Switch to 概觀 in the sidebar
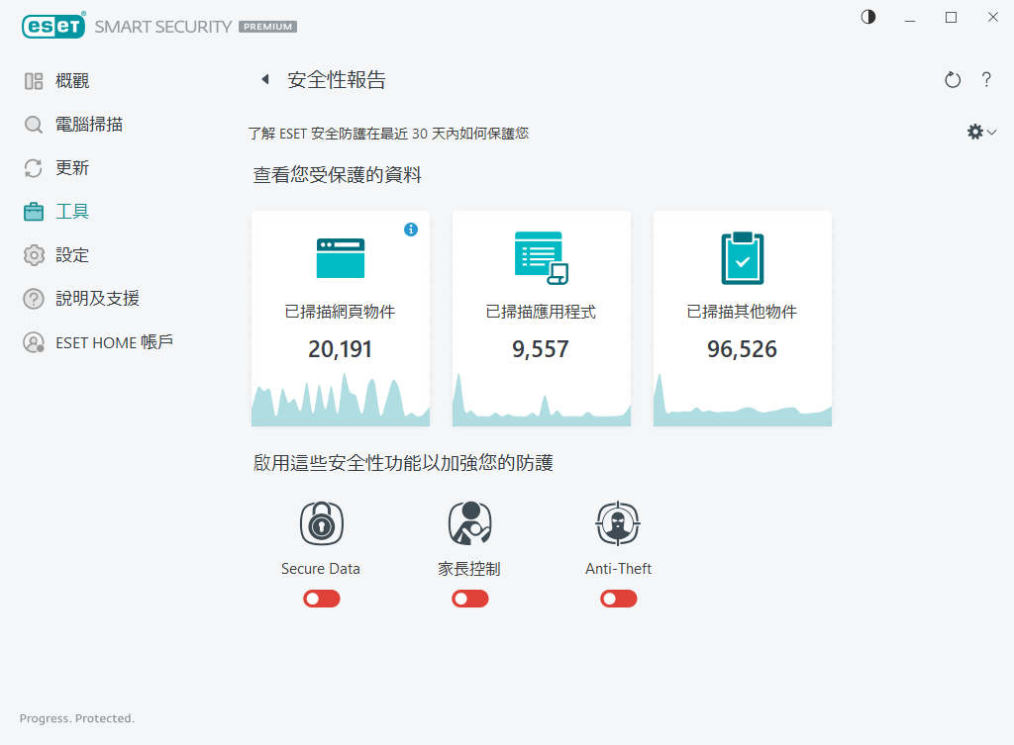1014x745 pixels. pyautogui.click(x=57, y=80)
